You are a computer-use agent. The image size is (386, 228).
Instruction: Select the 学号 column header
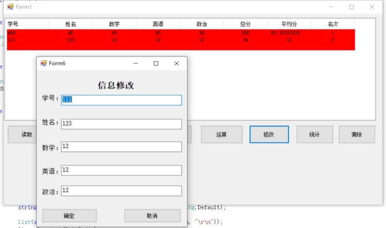(27, 24)
